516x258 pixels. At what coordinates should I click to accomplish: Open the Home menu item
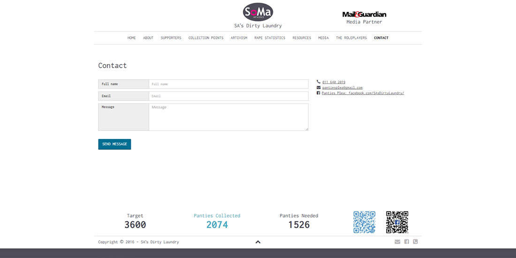(131, 38)
